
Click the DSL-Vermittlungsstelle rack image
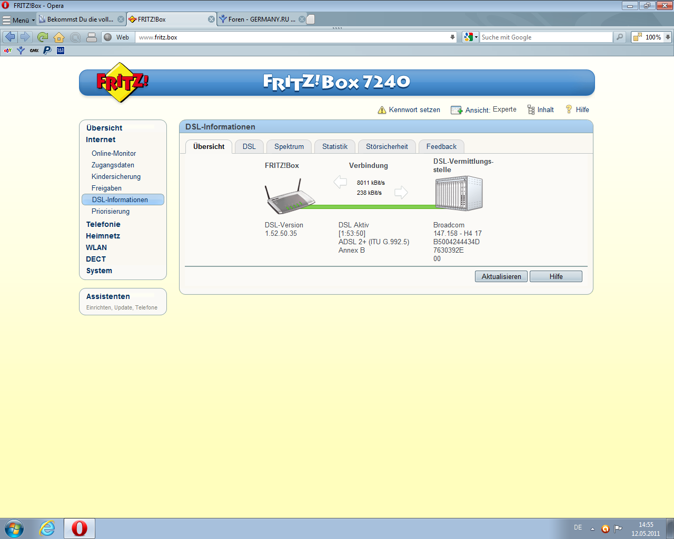tap(459, 194)
